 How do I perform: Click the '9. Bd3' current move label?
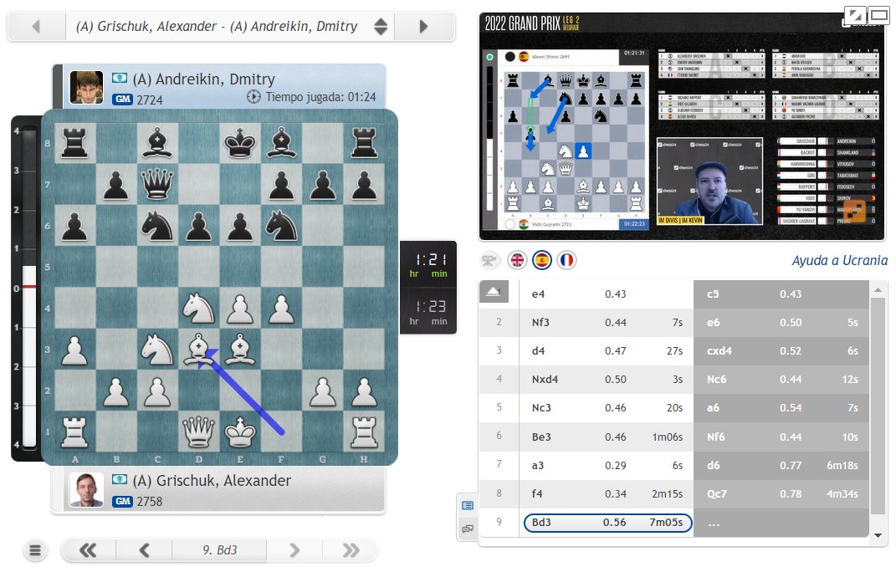tap(219, 550)
